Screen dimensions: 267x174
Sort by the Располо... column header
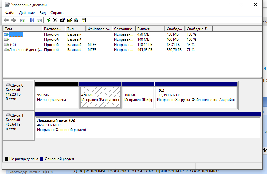click(54, 29)
